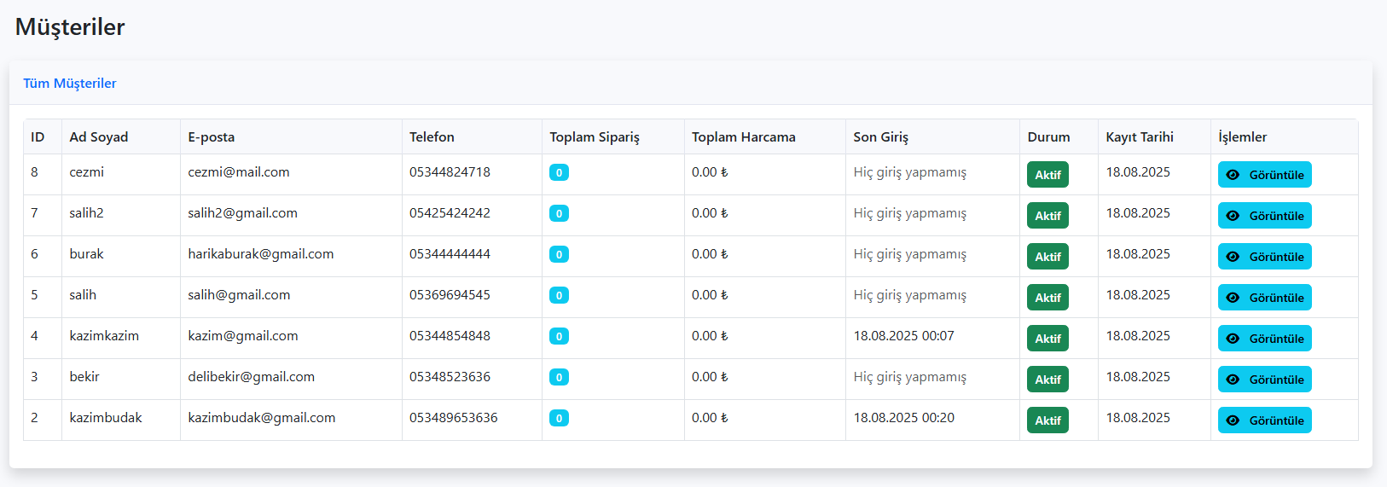Viewport: 1387px width, 487px height.
Task: Open the Tüm Müşteriler link
Action: [x=70, y=83]
